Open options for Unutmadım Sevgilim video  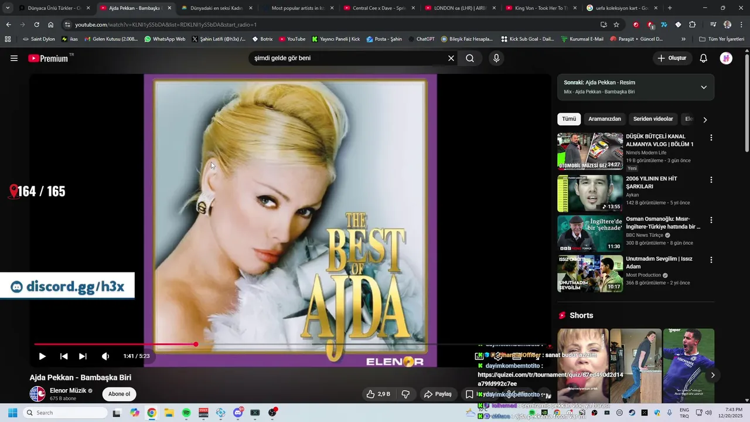tap(711, 260)
